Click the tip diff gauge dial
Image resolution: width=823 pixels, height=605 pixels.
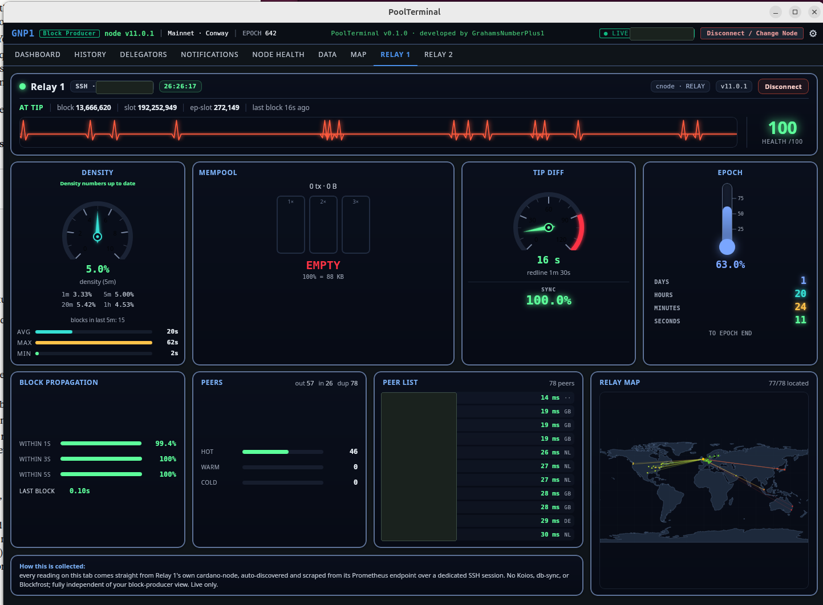(x=549, y=222)
